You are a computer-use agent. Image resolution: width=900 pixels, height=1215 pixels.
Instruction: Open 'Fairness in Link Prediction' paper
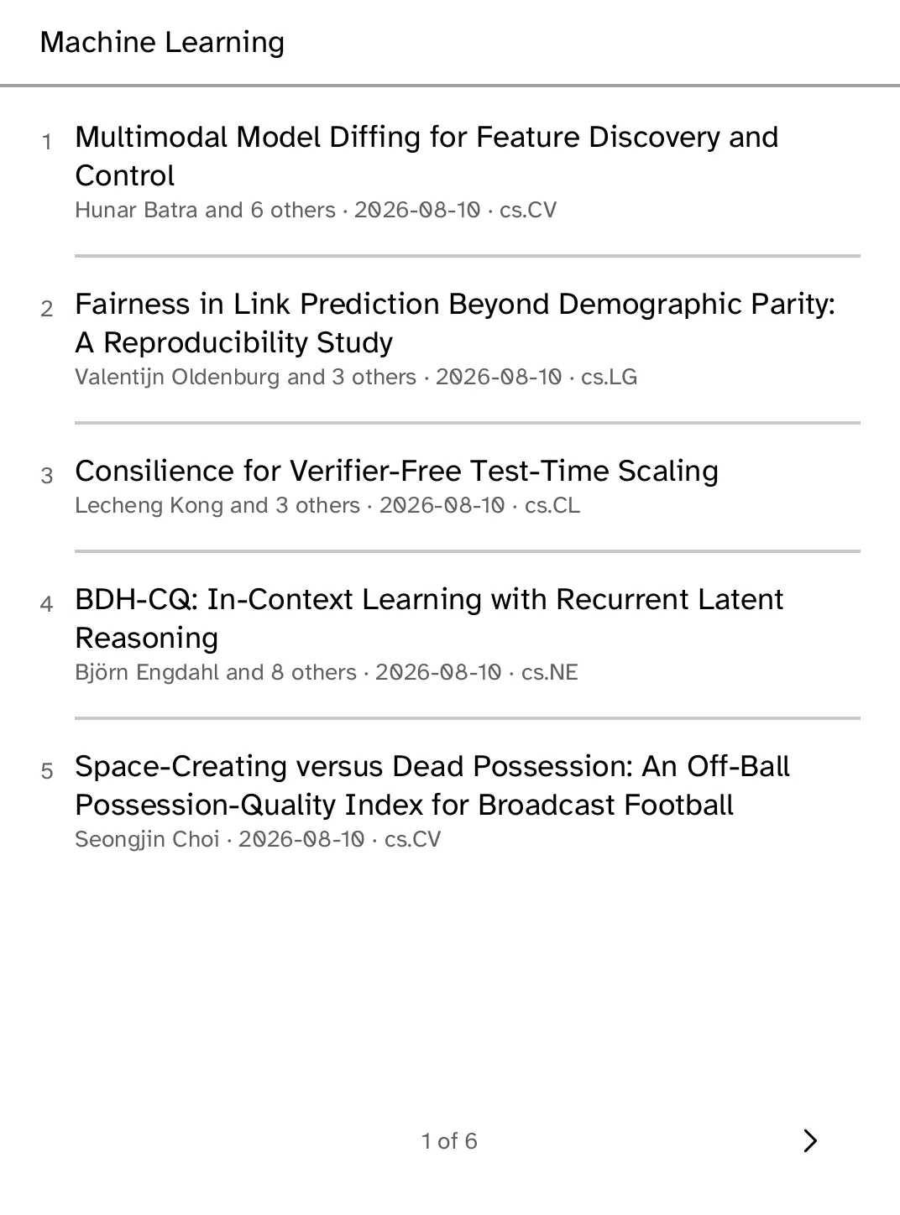click(x=455, y=323)
